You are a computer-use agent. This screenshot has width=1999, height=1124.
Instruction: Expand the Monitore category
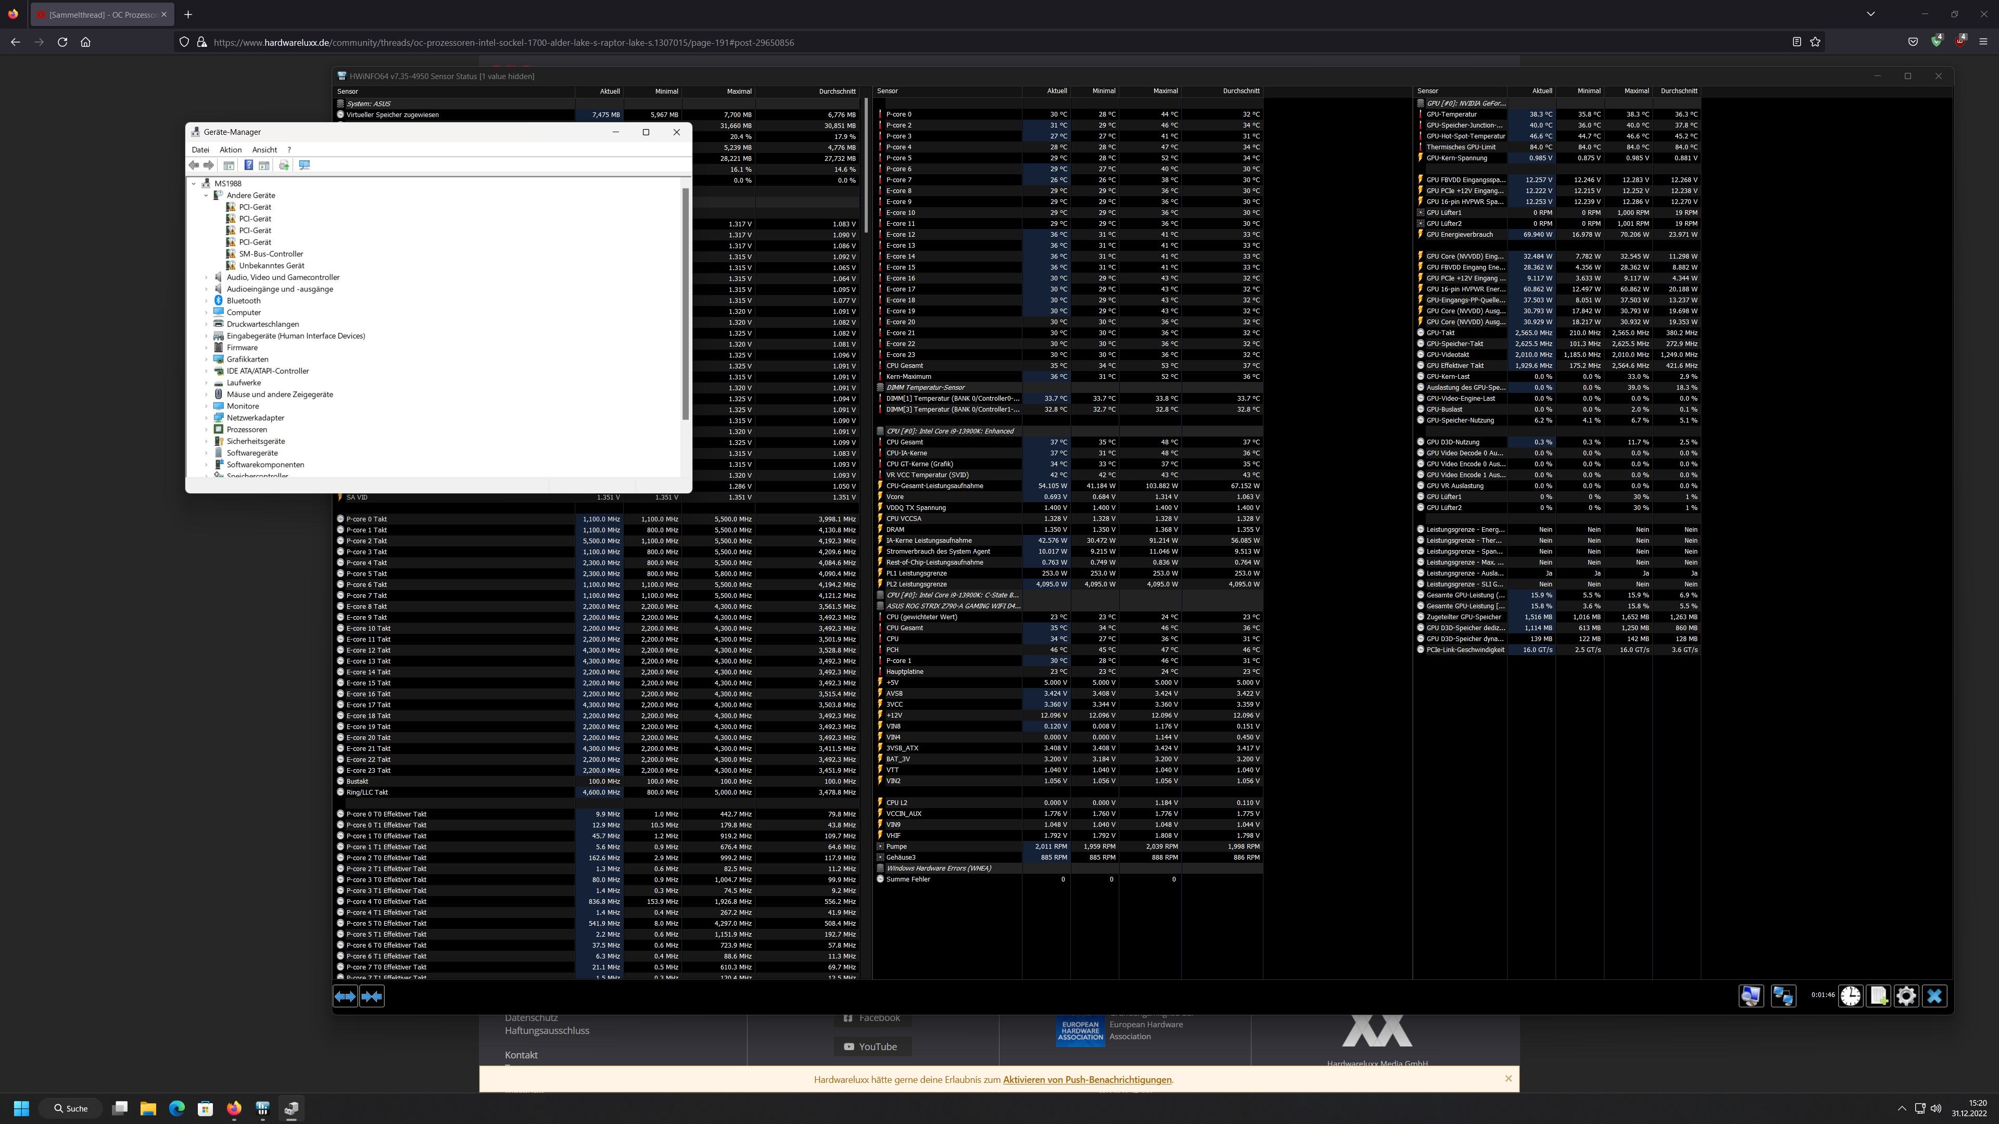[207, 406]
